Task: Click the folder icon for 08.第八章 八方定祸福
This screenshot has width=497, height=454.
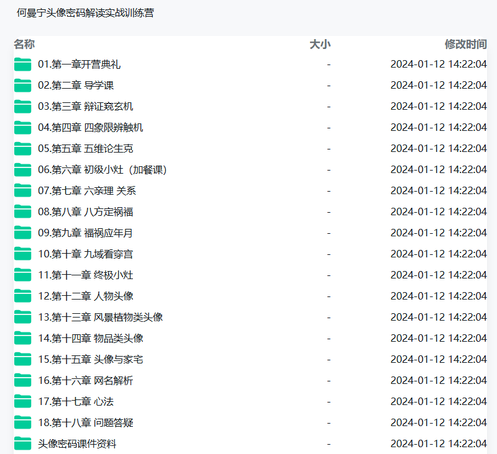Action: tap(22, 211)
